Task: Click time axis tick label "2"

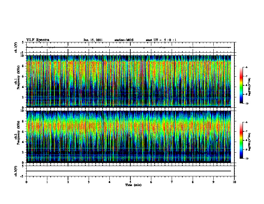Action: pyautogui.click(x=68, y=182)
